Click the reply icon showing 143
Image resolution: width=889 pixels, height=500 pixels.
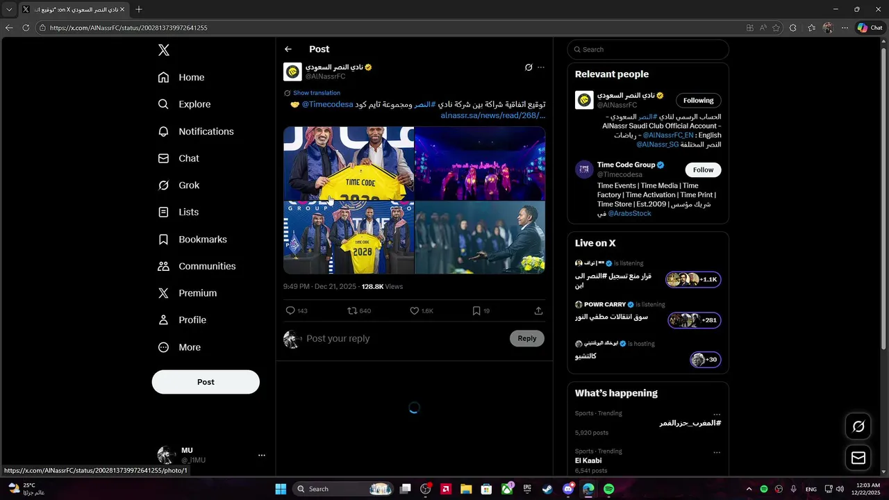pos(297,310)
